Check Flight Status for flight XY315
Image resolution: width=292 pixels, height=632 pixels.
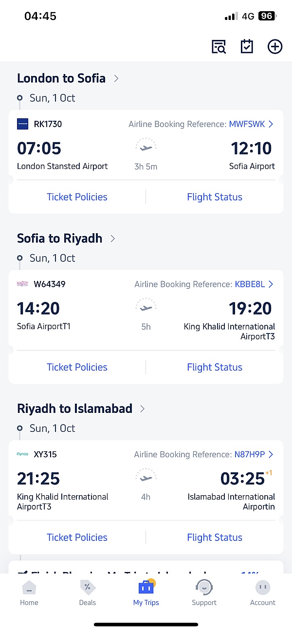point(215,538)
